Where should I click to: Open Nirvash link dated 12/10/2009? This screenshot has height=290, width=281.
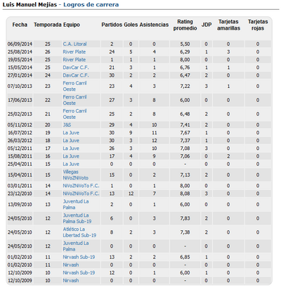tap(71, 280)
